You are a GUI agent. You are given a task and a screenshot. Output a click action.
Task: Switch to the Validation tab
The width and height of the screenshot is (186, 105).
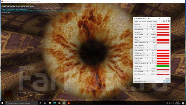155,22
